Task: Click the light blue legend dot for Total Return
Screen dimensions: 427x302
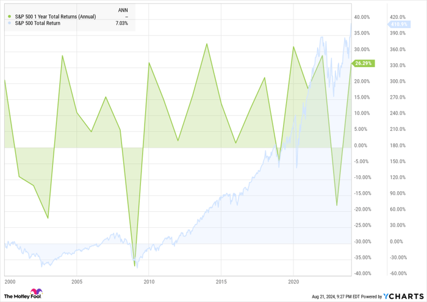Action: [10, 23]
